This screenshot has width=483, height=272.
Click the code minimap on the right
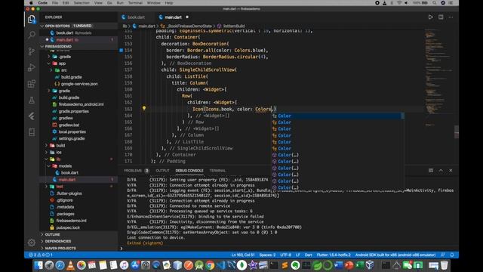[438, 77]
